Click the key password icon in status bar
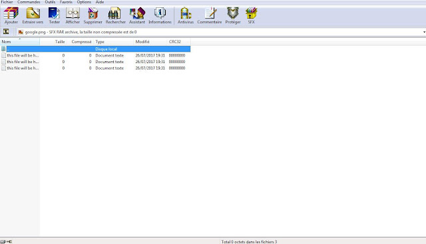The image size is (426, 244). coord(9,241)
